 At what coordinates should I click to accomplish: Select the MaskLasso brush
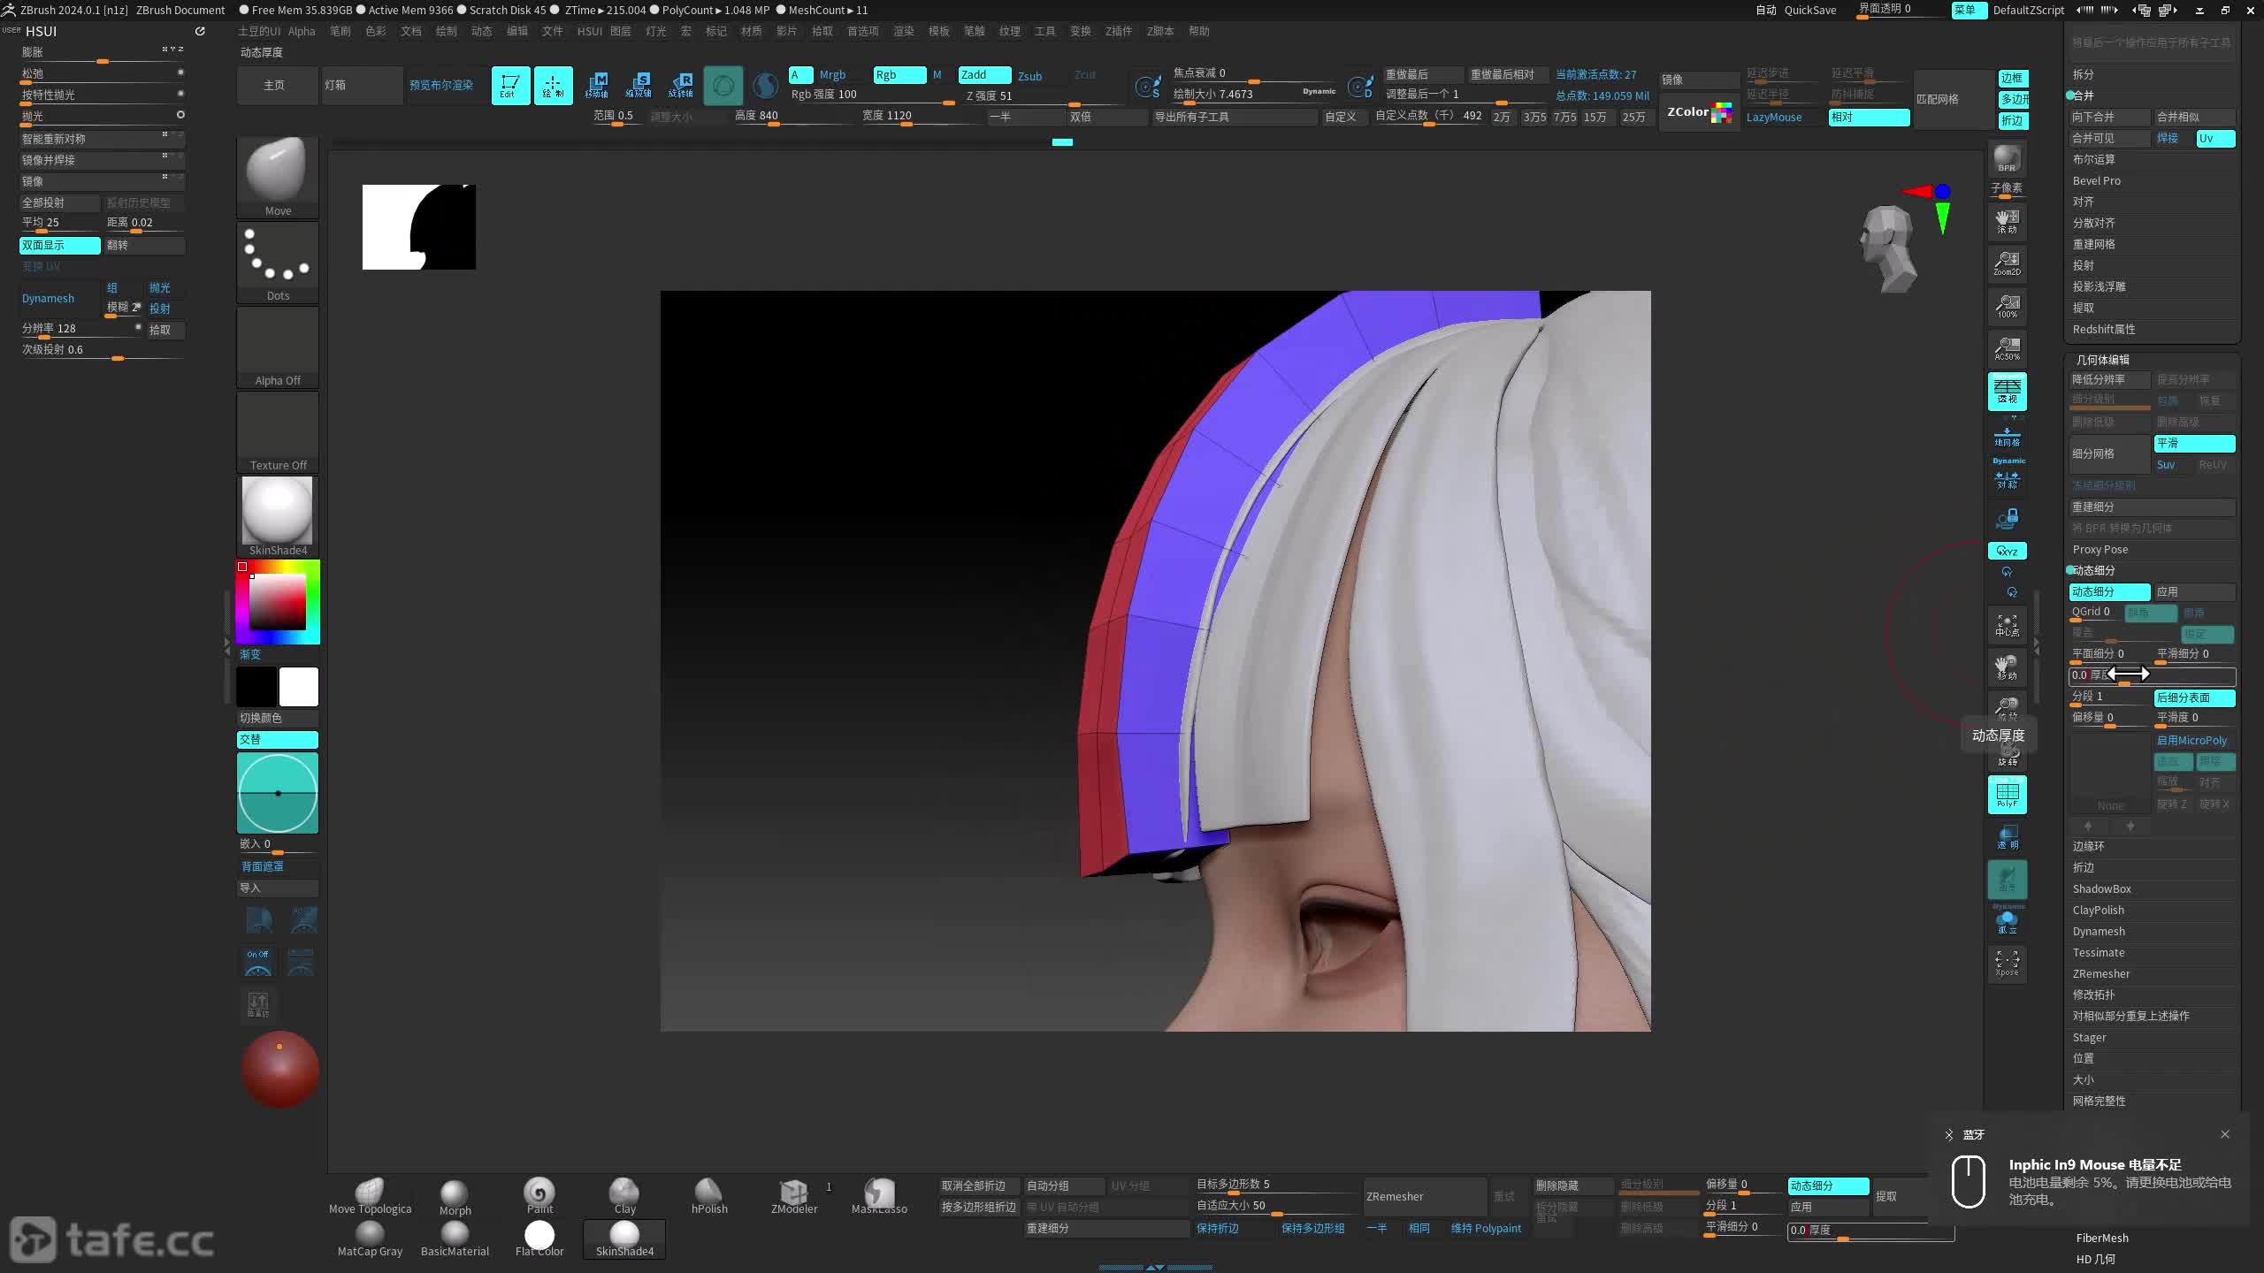tap(879, 1197)
